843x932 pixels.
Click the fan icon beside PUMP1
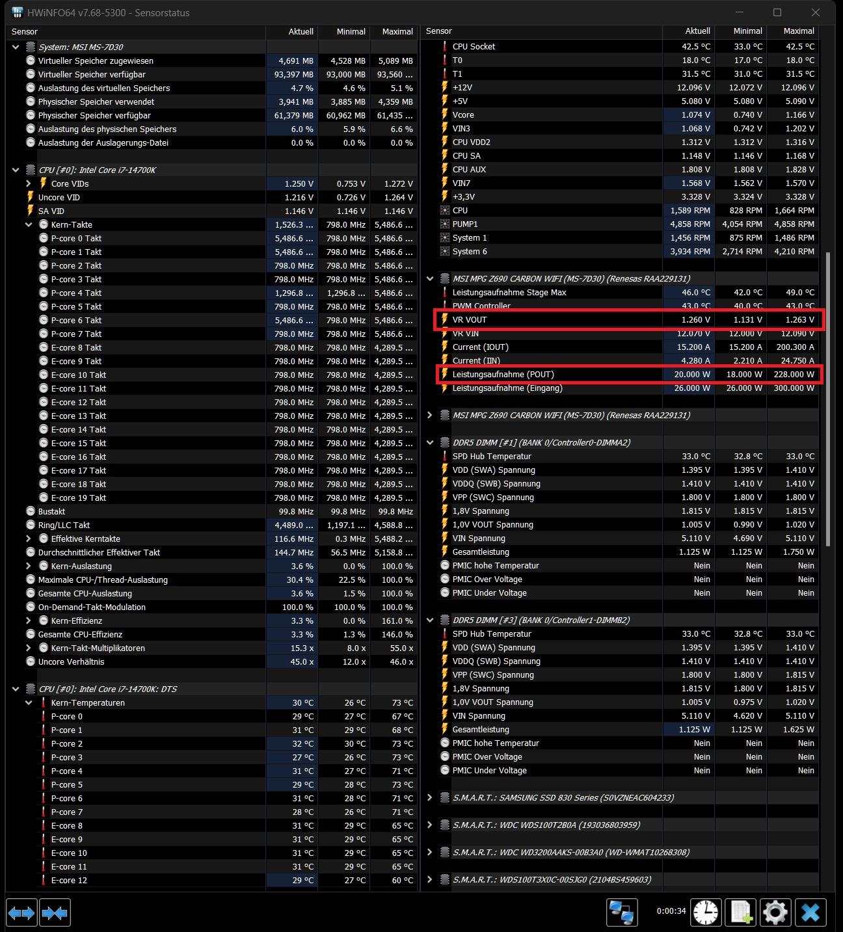tap(445, 224)
